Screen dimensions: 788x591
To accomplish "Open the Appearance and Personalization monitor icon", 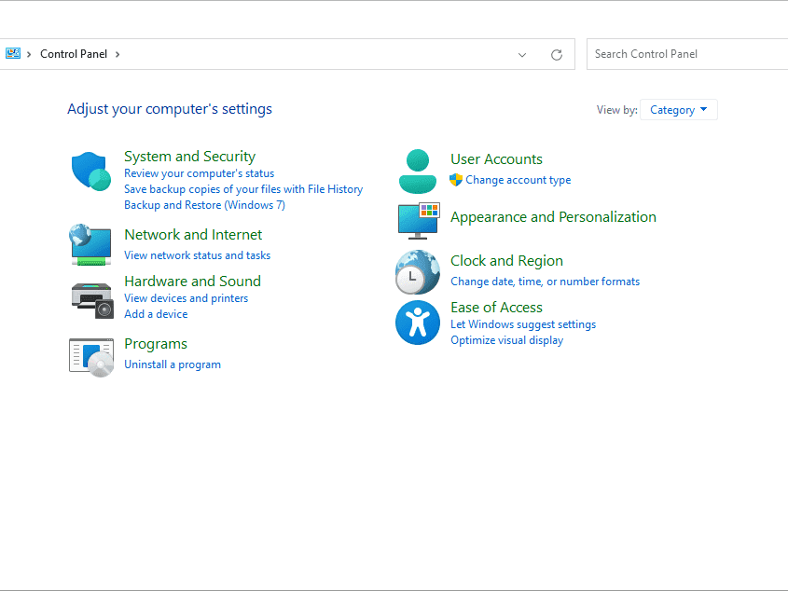I will (419, 221).
